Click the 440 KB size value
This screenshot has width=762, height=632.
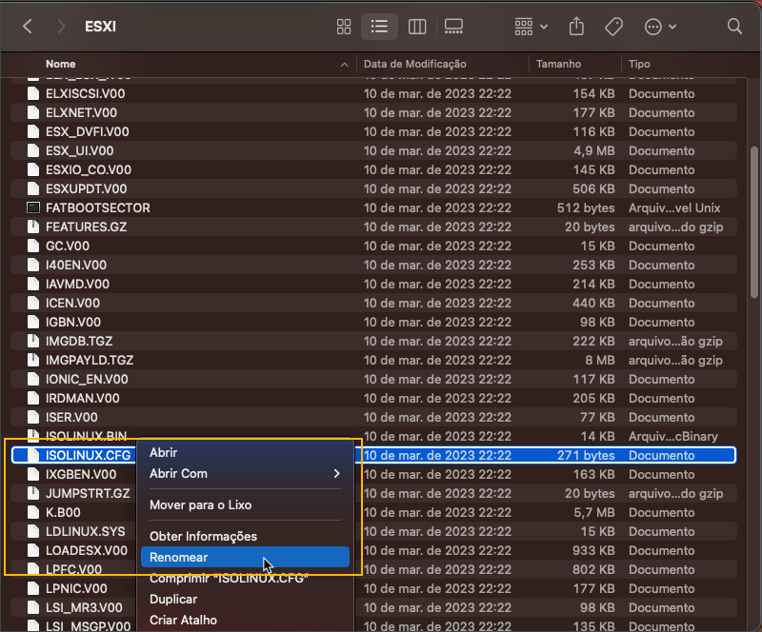pos(593,303)
